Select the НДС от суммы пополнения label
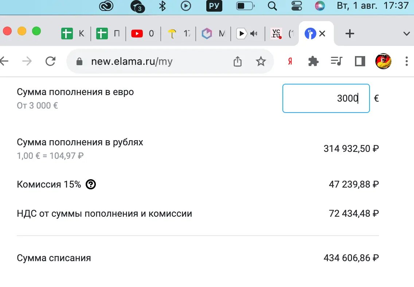 coord(104,213)
